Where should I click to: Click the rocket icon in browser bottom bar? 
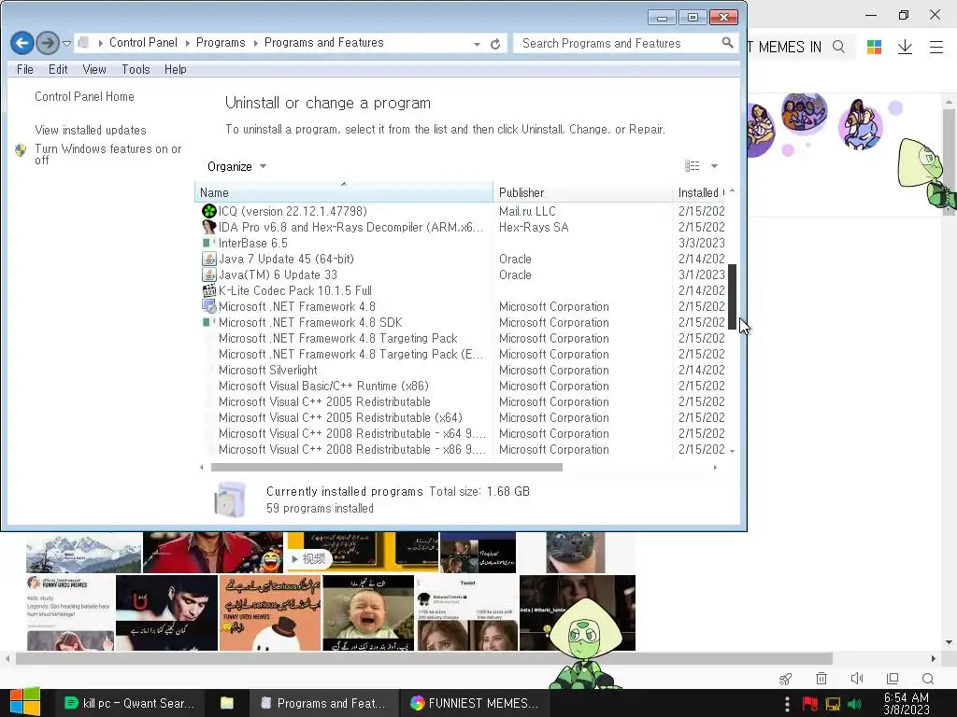click(785, 679)
